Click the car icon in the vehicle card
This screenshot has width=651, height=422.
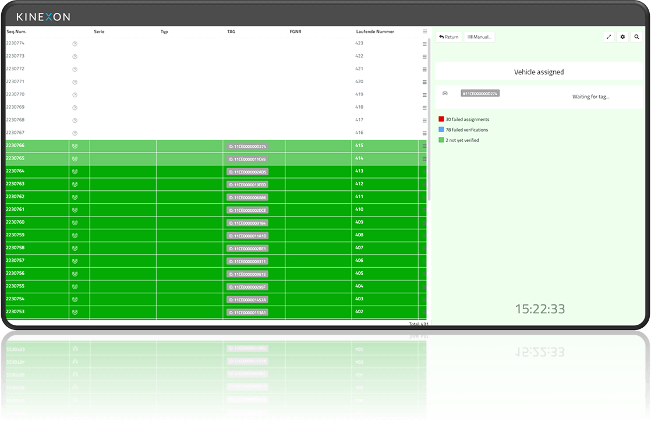coord(445,93)
